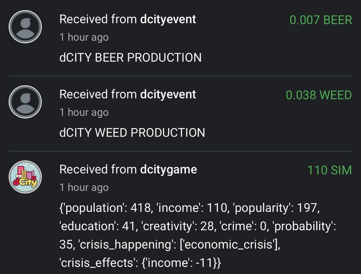Click 'Received from' text in the BEER row
The width and height of the screenshot is (361, 274).
click(98, 19)
